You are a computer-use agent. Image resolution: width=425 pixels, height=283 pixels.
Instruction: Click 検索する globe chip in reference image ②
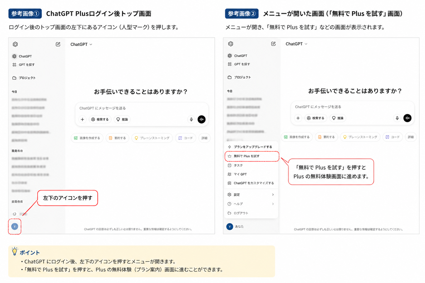click(316, 118)
